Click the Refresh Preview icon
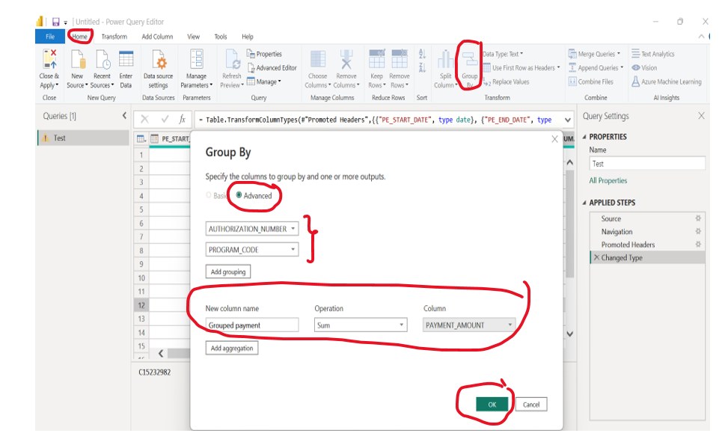Viewport: 722px width, 445px height. coord(232,60)
